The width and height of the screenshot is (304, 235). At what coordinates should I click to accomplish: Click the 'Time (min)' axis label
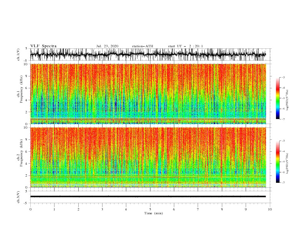154,213
